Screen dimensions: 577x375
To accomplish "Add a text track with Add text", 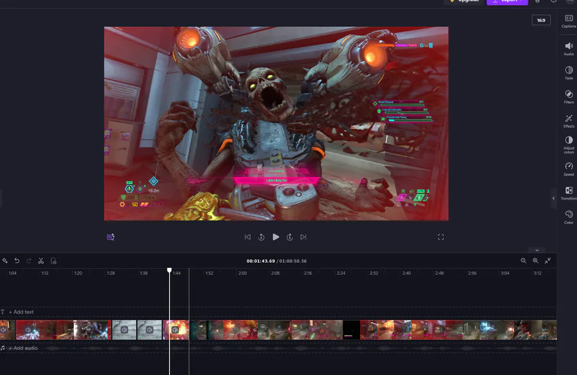I will 21,312.
